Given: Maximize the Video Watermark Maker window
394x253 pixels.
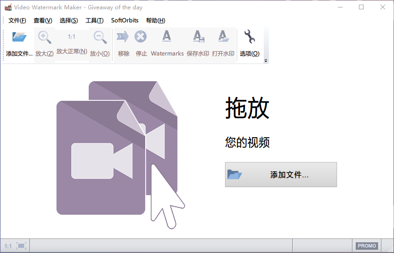Looking at the screenshot, I should pyautogui.click(x=361, y=7).
